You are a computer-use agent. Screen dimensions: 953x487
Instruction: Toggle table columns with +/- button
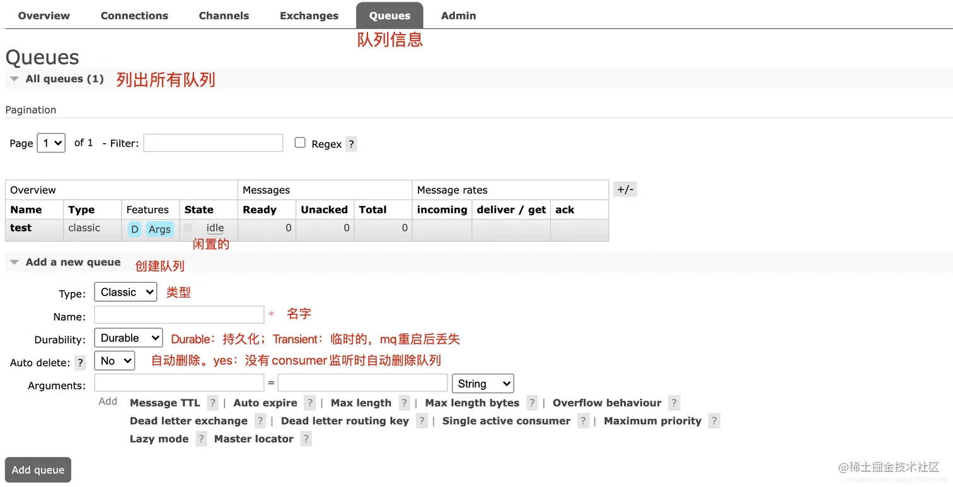coord(625,190)
